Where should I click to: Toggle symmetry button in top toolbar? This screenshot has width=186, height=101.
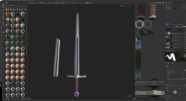click(87, 3)
